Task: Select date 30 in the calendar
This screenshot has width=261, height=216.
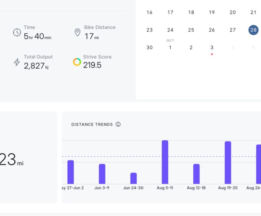Action: coord(149,48)
